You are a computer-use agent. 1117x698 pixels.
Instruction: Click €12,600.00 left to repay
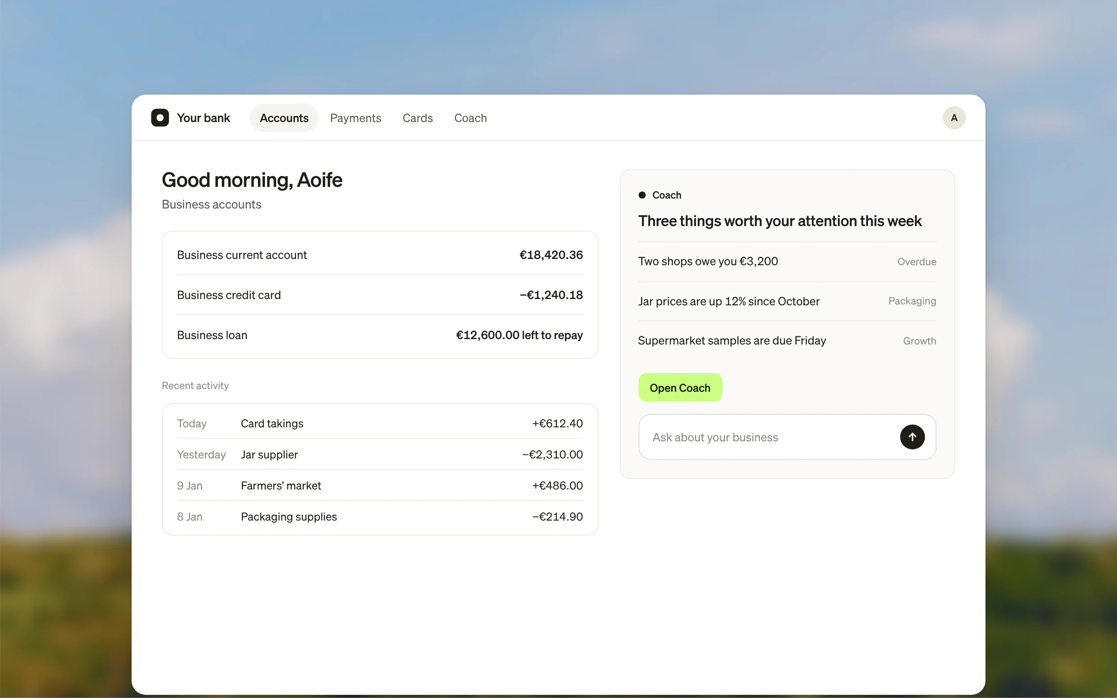519,335
